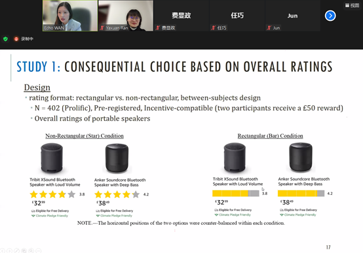363x253 pixels.
Task: Click the muted microphone icon beside 任巧's name label
Action: [x=213, y=28]
